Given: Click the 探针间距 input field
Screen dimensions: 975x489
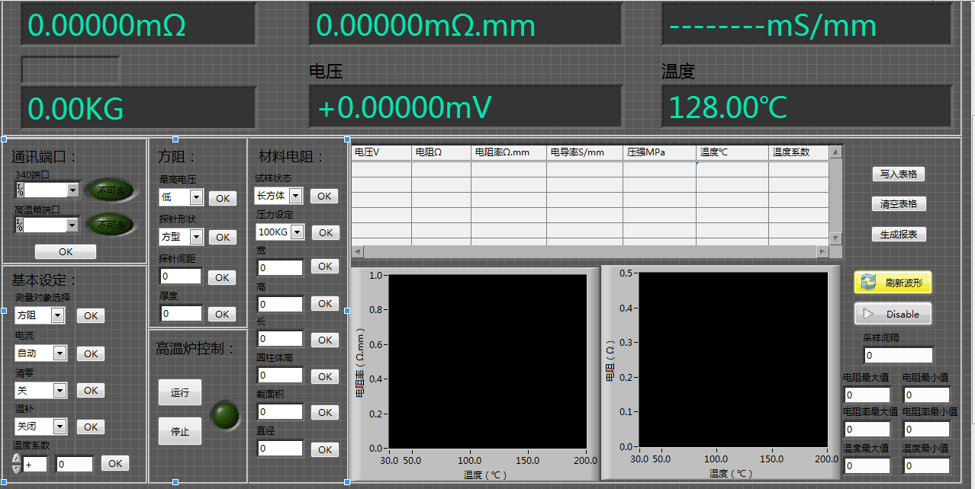Looking at the screenshot, I should [x=181, y=276].
